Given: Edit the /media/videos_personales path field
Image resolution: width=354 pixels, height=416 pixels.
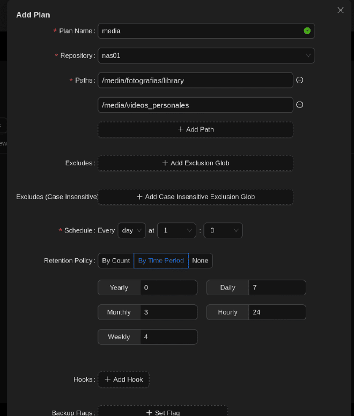Looking at the screenshot, I should [x=195, y=105].
